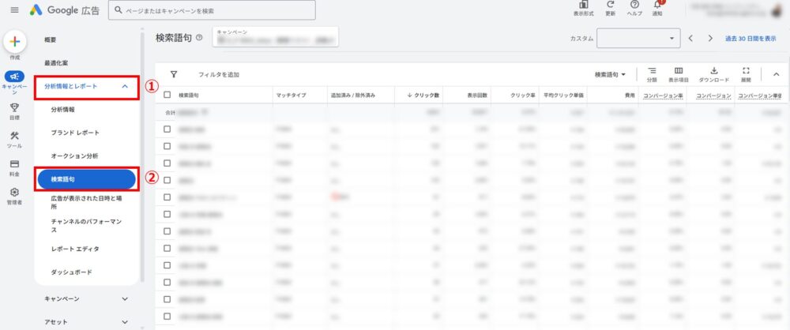Select 最適化案 in the sidebar

[56, 63]
